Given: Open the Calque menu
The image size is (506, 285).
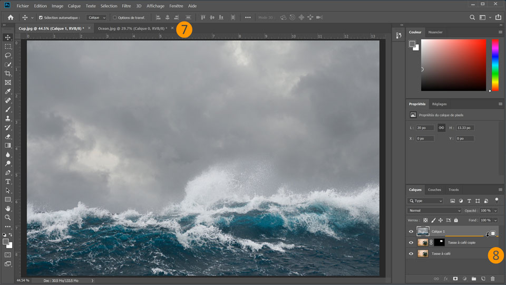Looking at the screenshot, I should pyautogui.click(x=74, y=6).
